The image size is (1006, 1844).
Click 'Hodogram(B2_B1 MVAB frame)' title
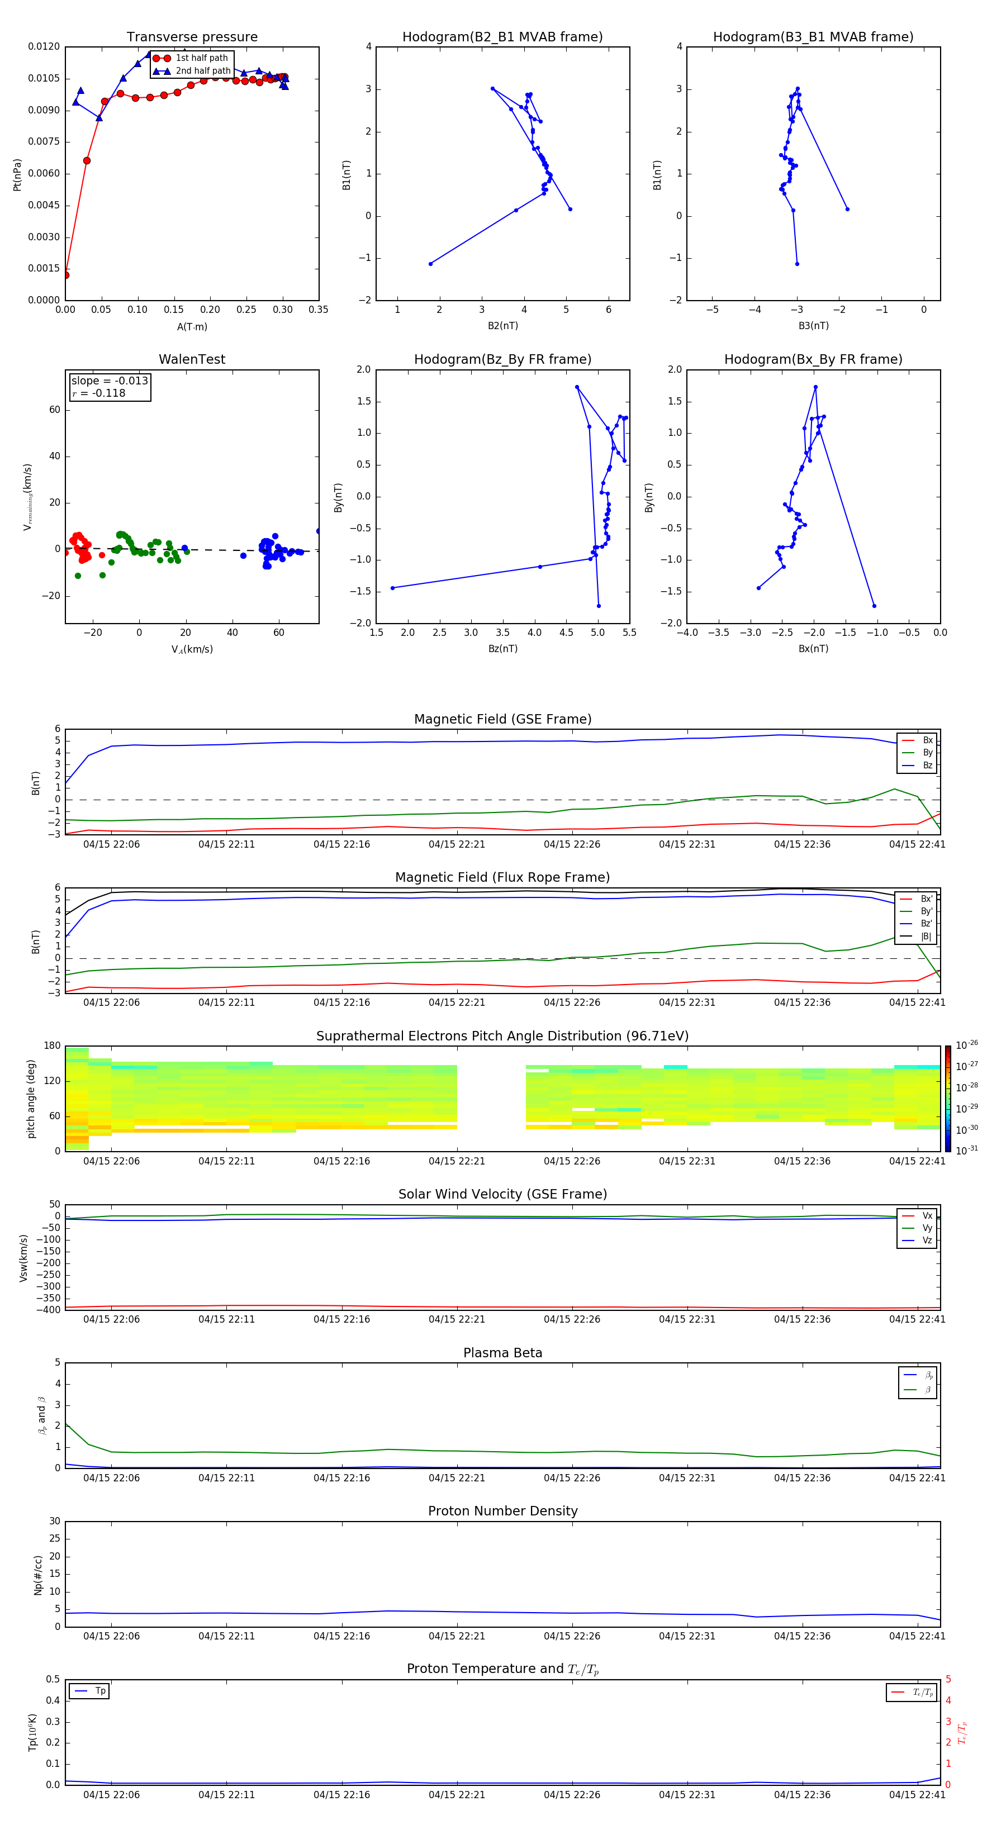(x=502, y=36)
